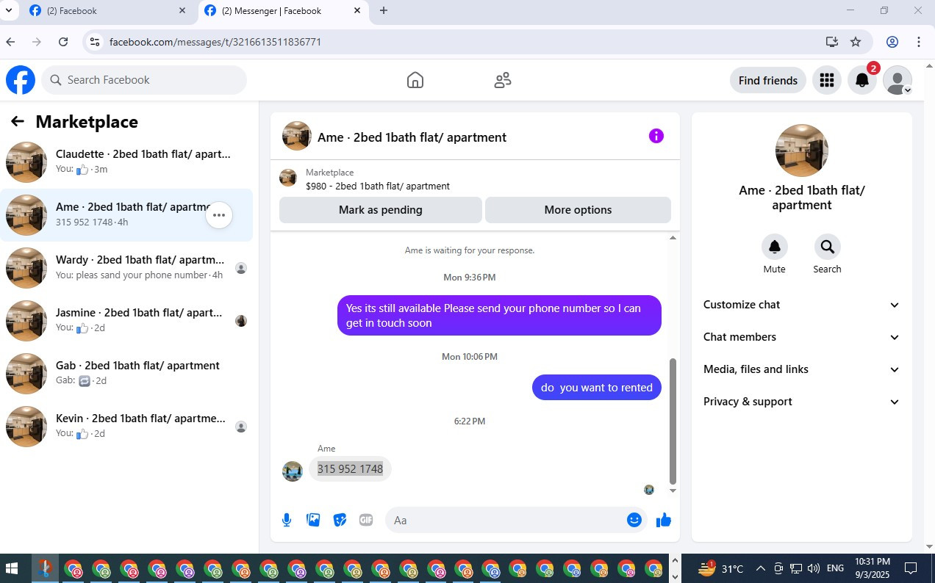Click the chat scroll-down arrow
Viewport: 935px width, 583px height.
(673, 491)
